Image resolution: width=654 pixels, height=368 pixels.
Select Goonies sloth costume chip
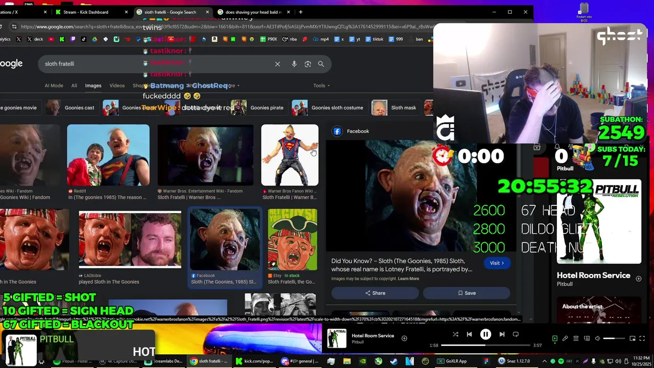[329, 108]
